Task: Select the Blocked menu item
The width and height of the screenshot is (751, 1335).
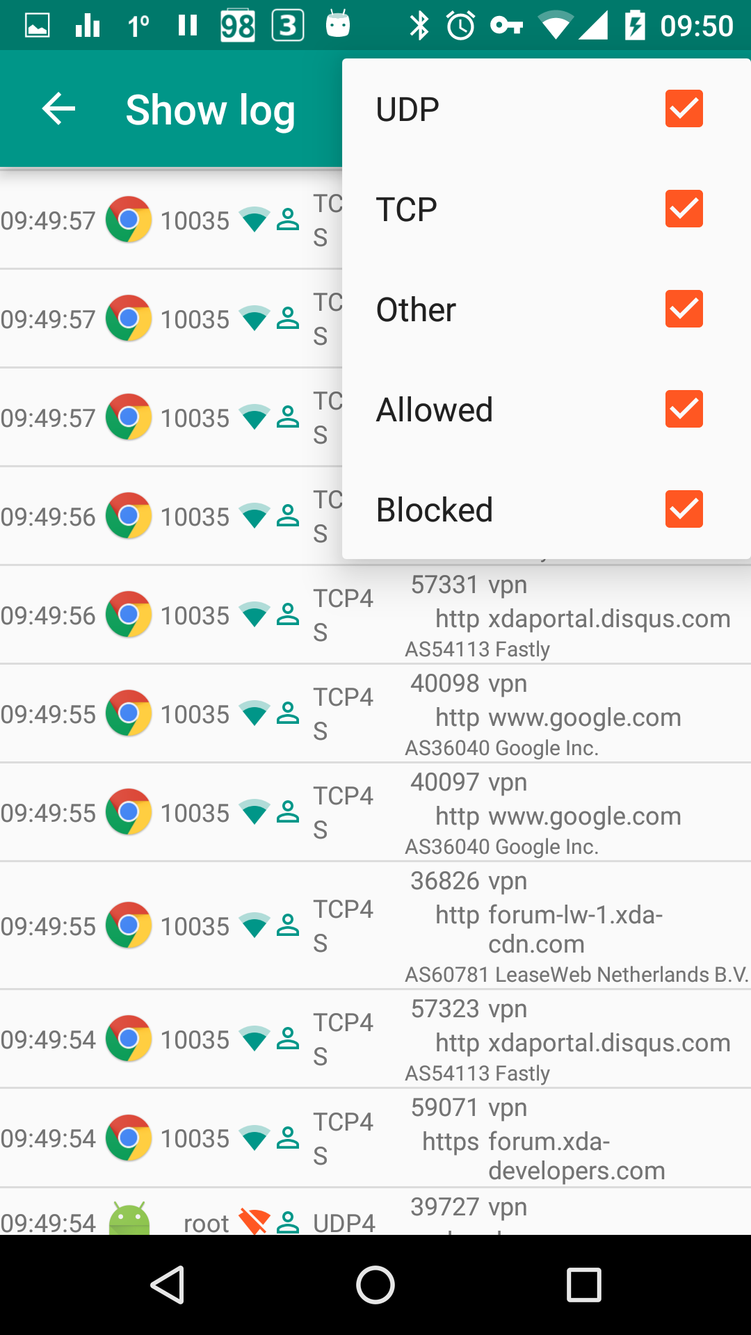Action: (x=547, y=509)
